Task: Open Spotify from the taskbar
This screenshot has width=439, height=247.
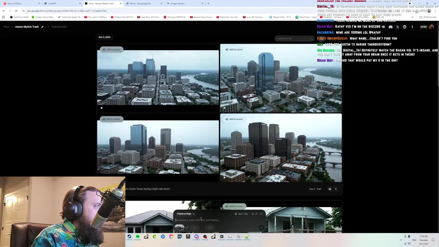Action: [138, 236]
